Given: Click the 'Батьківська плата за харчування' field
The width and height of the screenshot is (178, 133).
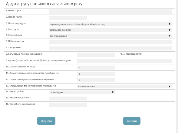Looking at the screenshot, I should 96,55.
